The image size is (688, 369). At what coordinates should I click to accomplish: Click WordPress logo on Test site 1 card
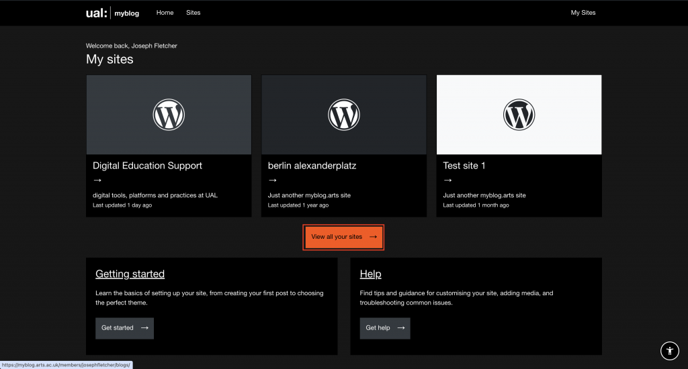[519, 114]
